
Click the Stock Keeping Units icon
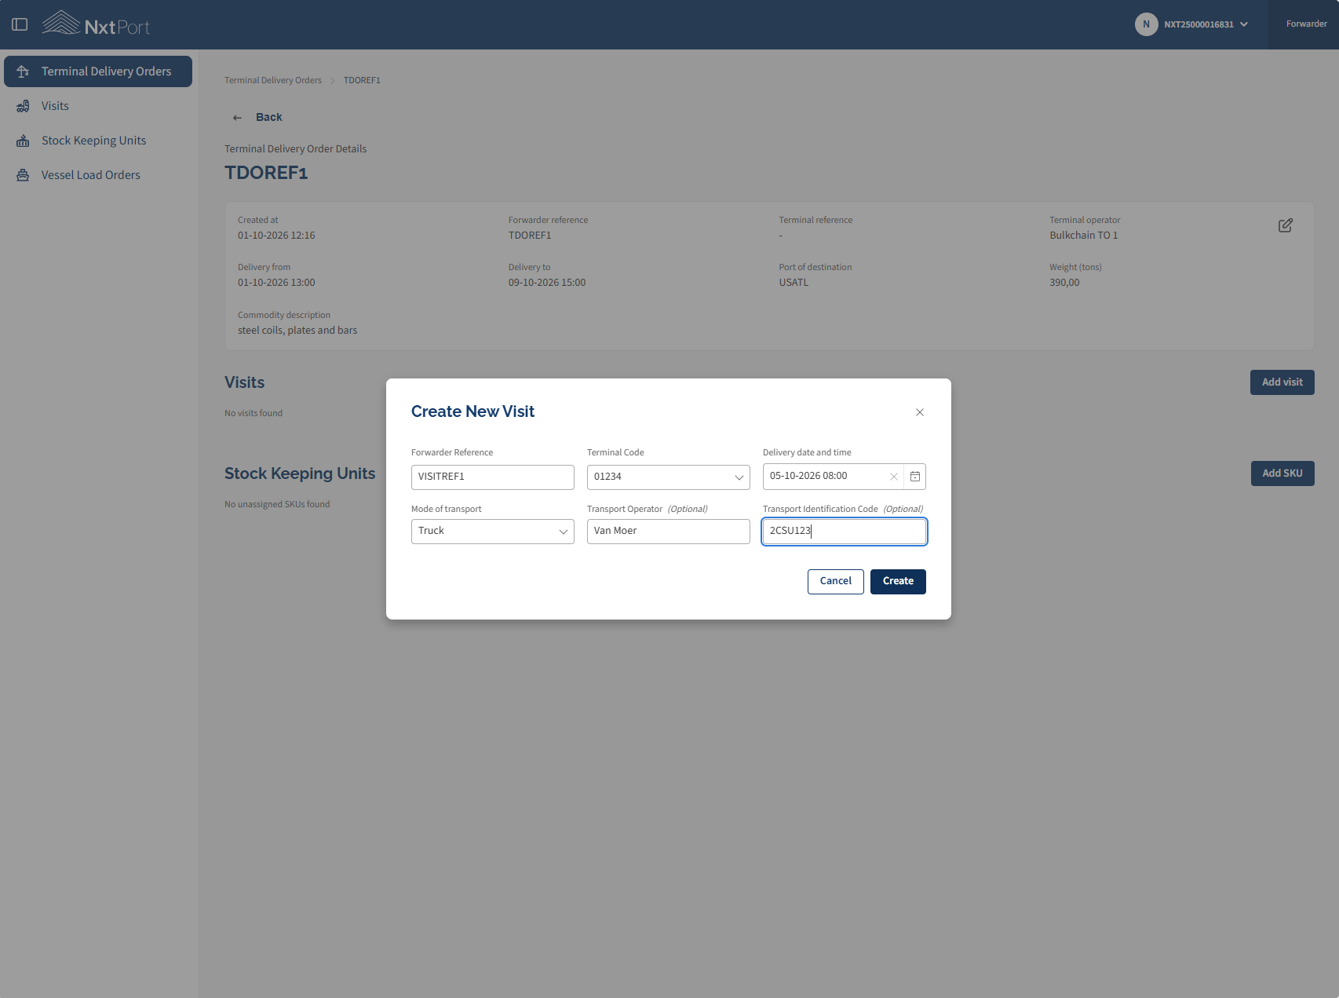(23, 141)
